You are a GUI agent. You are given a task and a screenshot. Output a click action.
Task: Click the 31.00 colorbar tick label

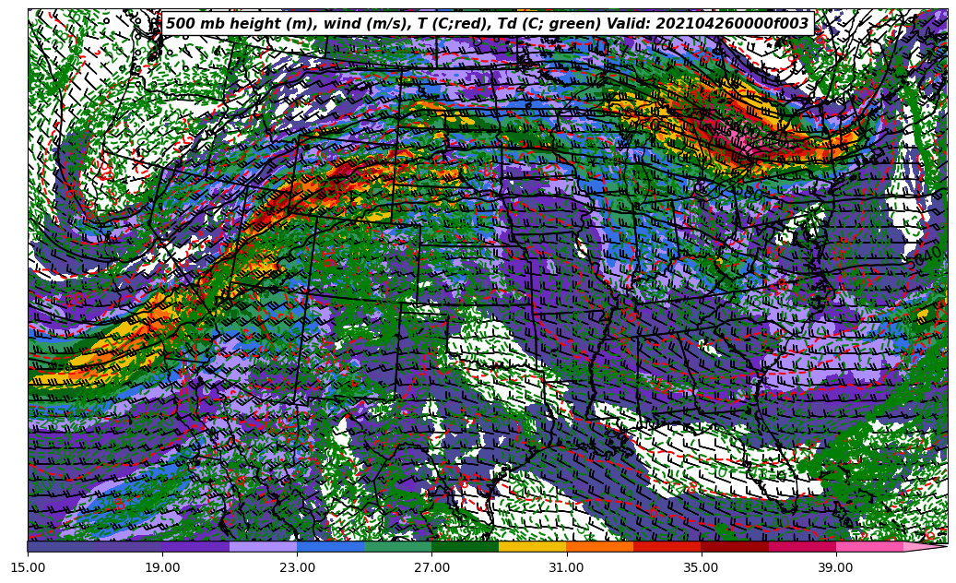[566, 567]
